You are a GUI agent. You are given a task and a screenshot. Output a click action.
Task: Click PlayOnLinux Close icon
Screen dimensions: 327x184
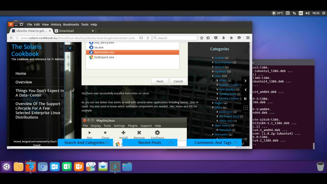click(x=105, y=133)
